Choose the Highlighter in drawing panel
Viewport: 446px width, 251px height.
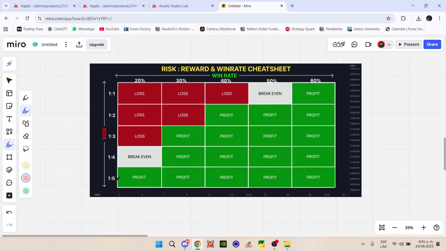(26, 111)
